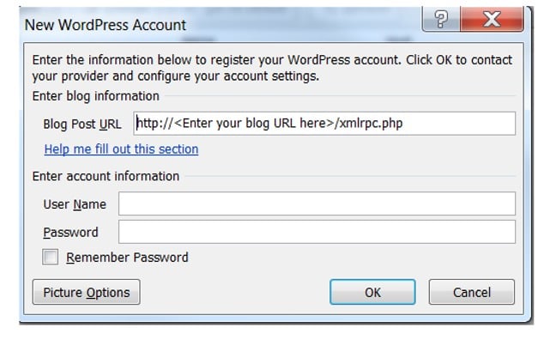The image size is (550, 340).
Task: Click the Remember Password label text
Action: coord(127,258)
